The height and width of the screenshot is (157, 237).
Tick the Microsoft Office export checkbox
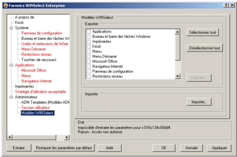[89, 62]
